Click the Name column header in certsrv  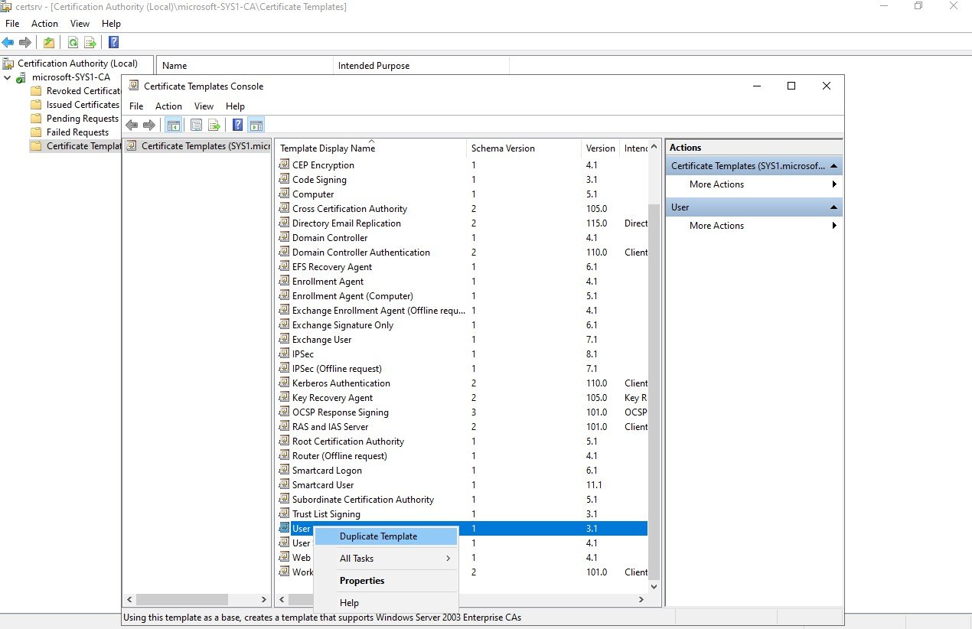click(245, 66)
